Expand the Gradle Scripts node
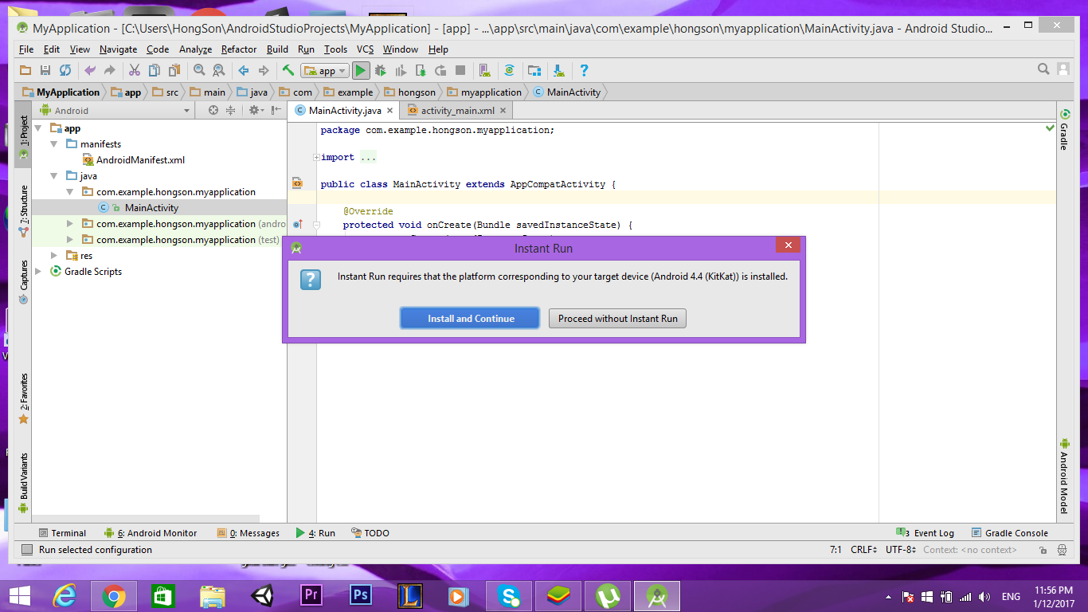1088x612 pixels. coord(38,272)
